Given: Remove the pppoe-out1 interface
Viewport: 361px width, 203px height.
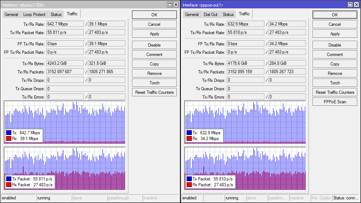Looking at the screenshot, I should [335, 73].
